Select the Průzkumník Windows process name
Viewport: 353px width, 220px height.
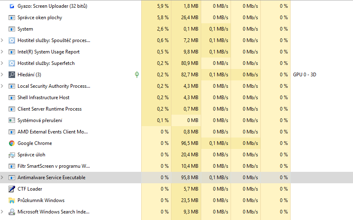pyautogui.click(x=41, y=200)
